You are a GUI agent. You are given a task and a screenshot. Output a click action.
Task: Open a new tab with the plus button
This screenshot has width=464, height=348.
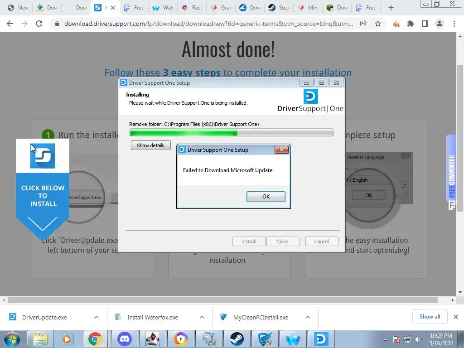coord(391,8)
